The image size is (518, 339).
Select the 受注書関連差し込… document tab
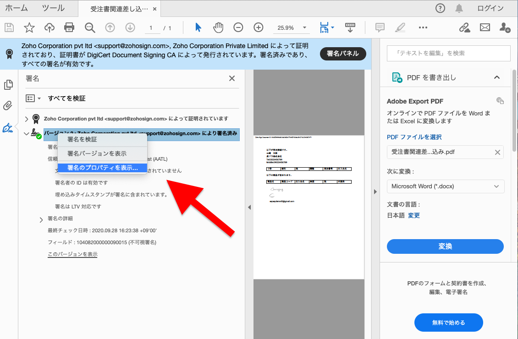point(119,9)
